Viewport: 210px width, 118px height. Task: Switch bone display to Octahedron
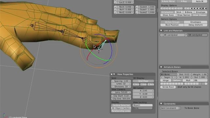pyautogui.click(x=167, y=12)
